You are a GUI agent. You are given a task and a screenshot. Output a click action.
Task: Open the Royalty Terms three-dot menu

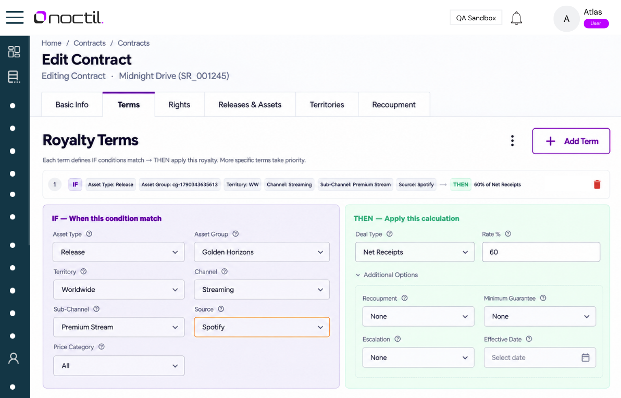click(x=512, y=141)
